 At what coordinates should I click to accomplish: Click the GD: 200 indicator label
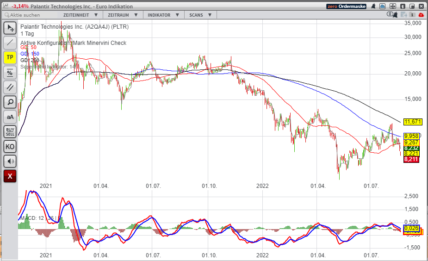click(x=30, y=60)
